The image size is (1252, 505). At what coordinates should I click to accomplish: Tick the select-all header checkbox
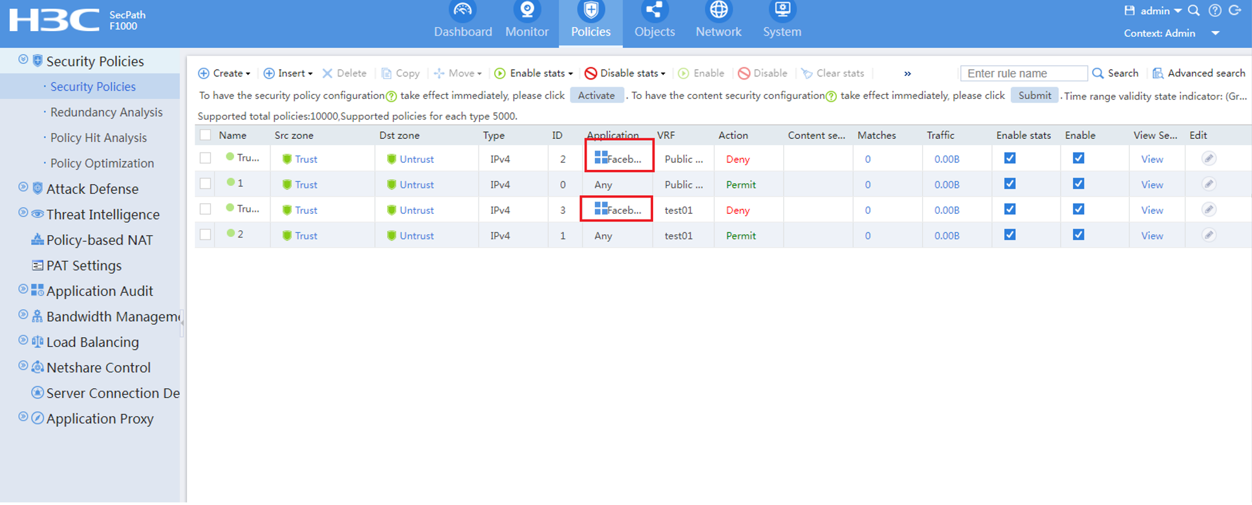(206, 135)
